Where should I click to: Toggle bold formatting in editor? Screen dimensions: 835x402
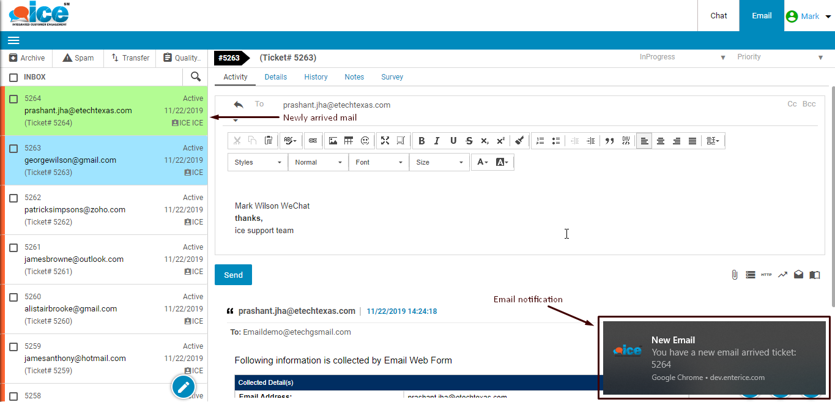point(421,141)
